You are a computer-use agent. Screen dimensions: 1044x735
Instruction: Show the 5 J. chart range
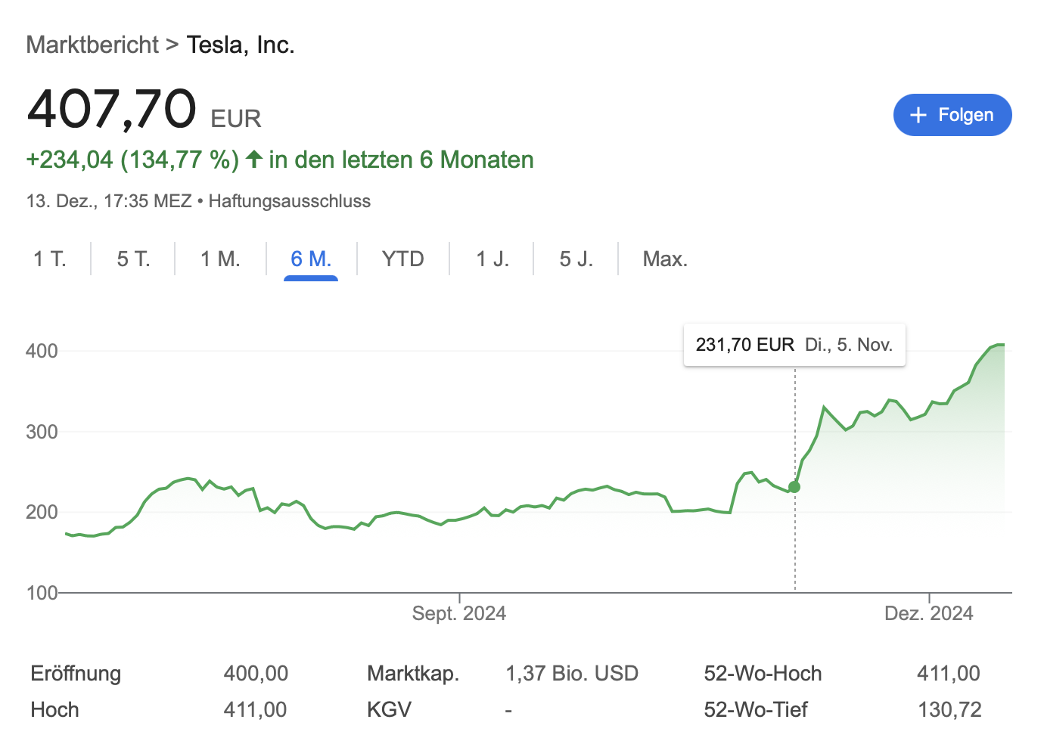point(576,259)
